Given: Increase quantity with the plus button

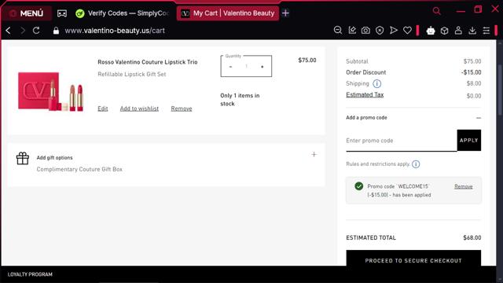Looking at the screenshot, I should click(x=262, y=67).
